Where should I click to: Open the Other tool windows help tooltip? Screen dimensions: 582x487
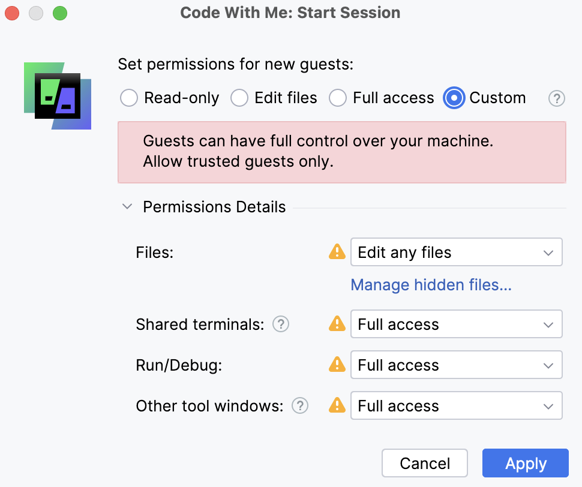click(x=299, y=405)
